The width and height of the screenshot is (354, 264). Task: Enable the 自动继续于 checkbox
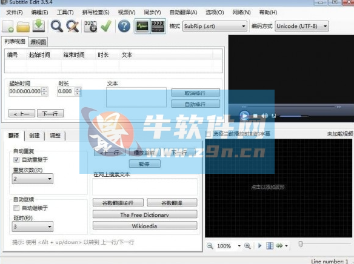(x=16, y=208)
